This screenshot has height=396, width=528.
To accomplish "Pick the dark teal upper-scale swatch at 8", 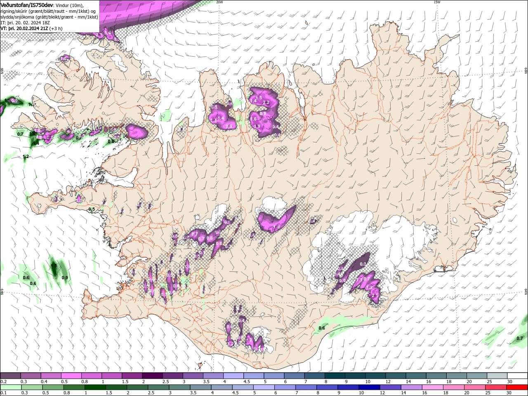I will coord(335,376).
